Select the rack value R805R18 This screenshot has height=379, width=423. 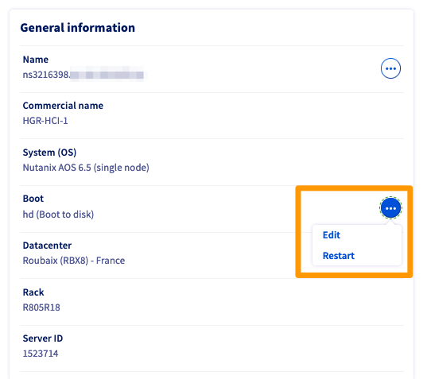click(x=41, y=307)
